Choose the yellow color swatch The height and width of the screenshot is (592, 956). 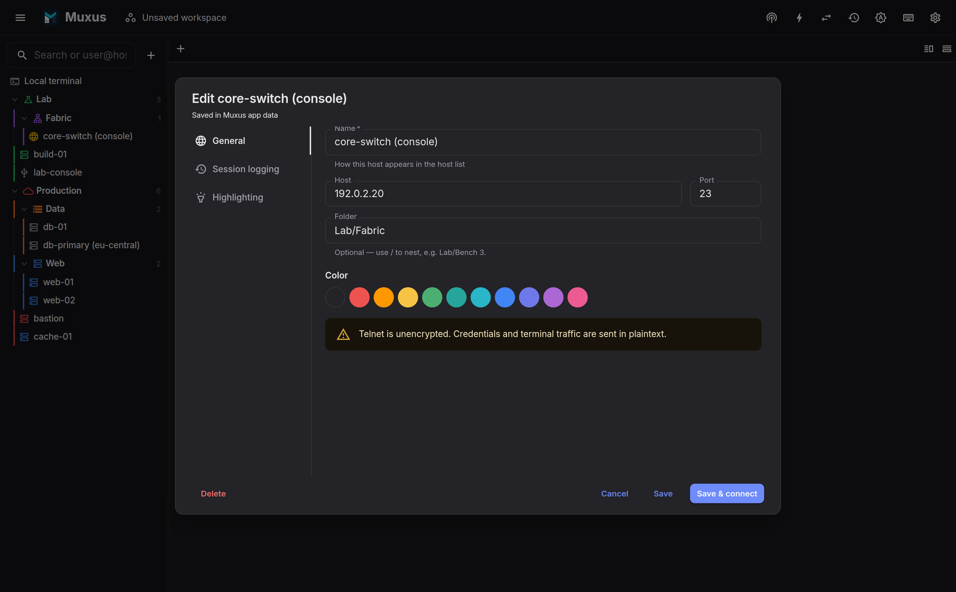click(x=408, y=298)
